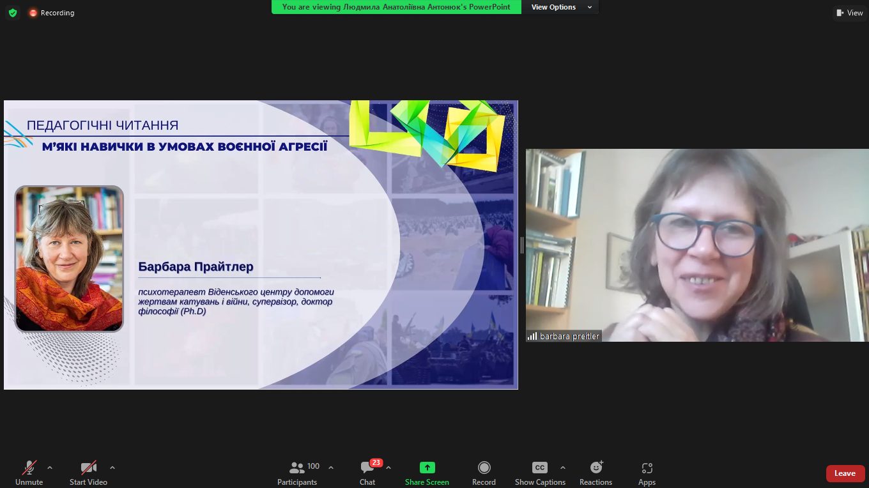869x488 pixels.
Task: Click the green encryption shield icon
Action: [13, 13]
